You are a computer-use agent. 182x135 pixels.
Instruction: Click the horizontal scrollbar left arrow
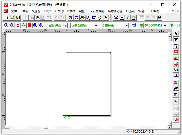click(x=7, y=127)
